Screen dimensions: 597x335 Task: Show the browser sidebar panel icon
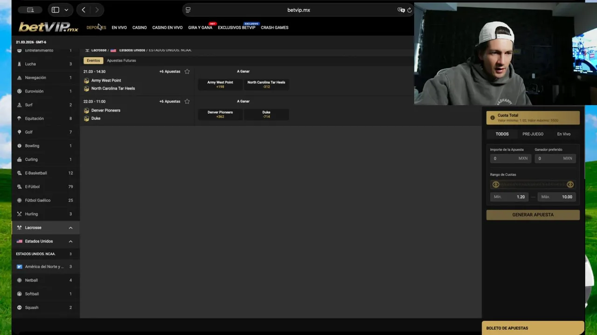coord(55,10)
